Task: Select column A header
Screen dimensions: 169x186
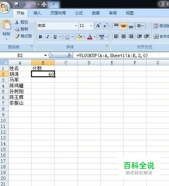Action: coord(20,63)
